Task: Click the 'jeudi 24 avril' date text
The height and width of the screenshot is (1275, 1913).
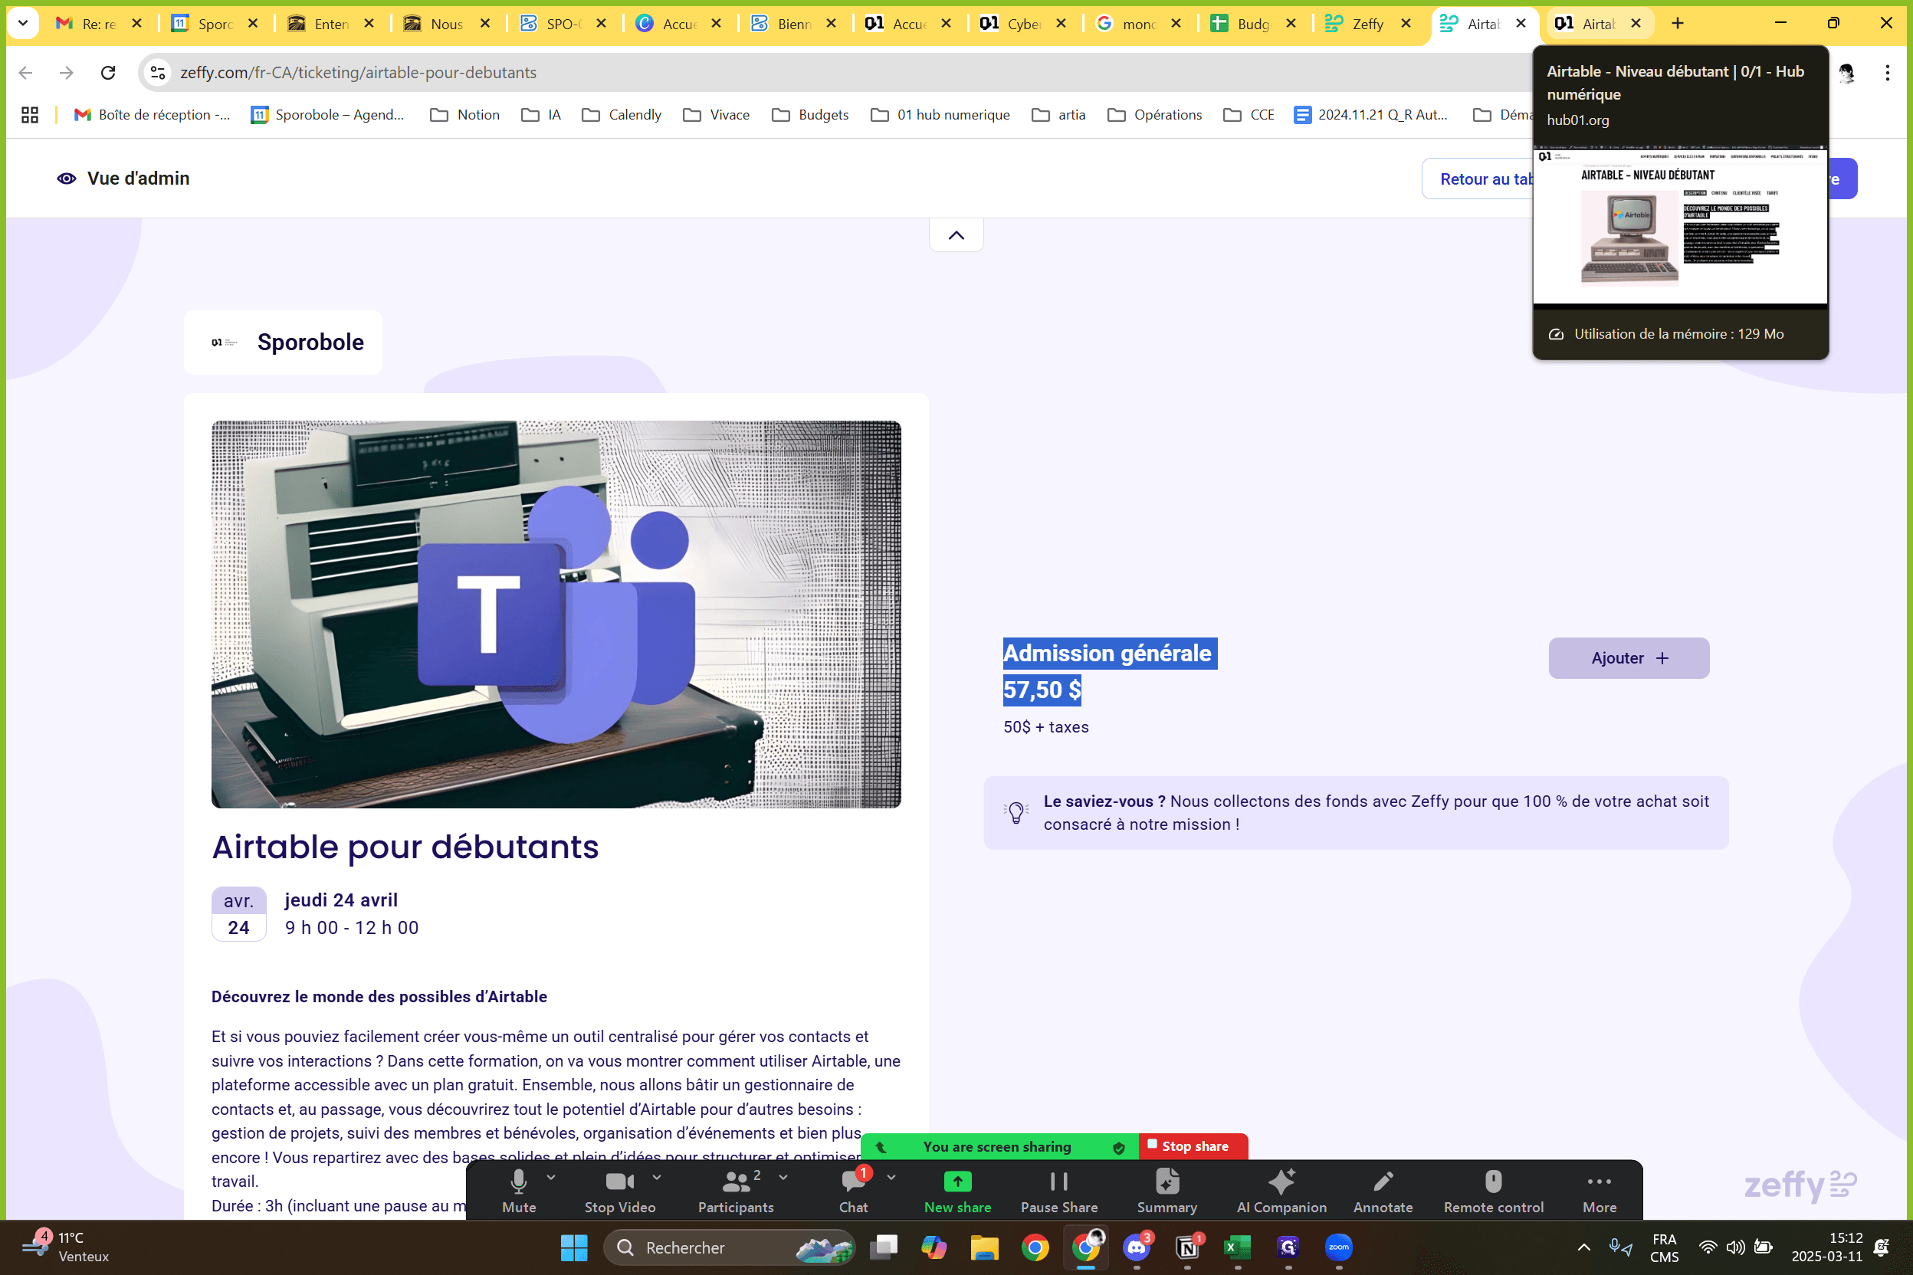Action: click(x=341, y=900)
